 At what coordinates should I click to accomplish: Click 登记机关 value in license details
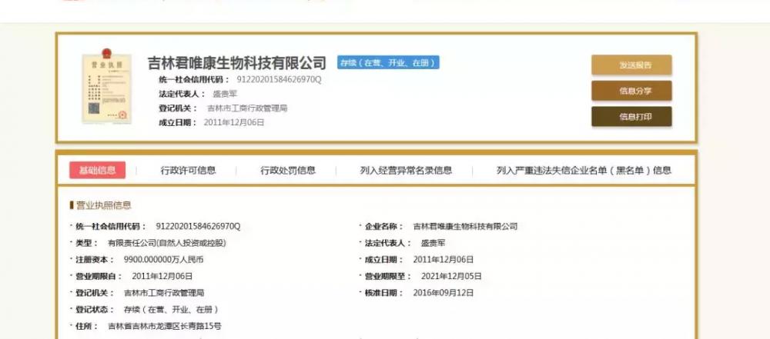click(x=164, y=293)
